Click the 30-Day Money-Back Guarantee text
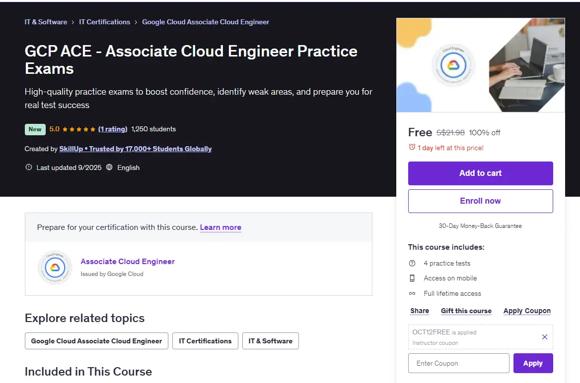The width and height of the screenshot is (580, 383). (x=480, y=226)
